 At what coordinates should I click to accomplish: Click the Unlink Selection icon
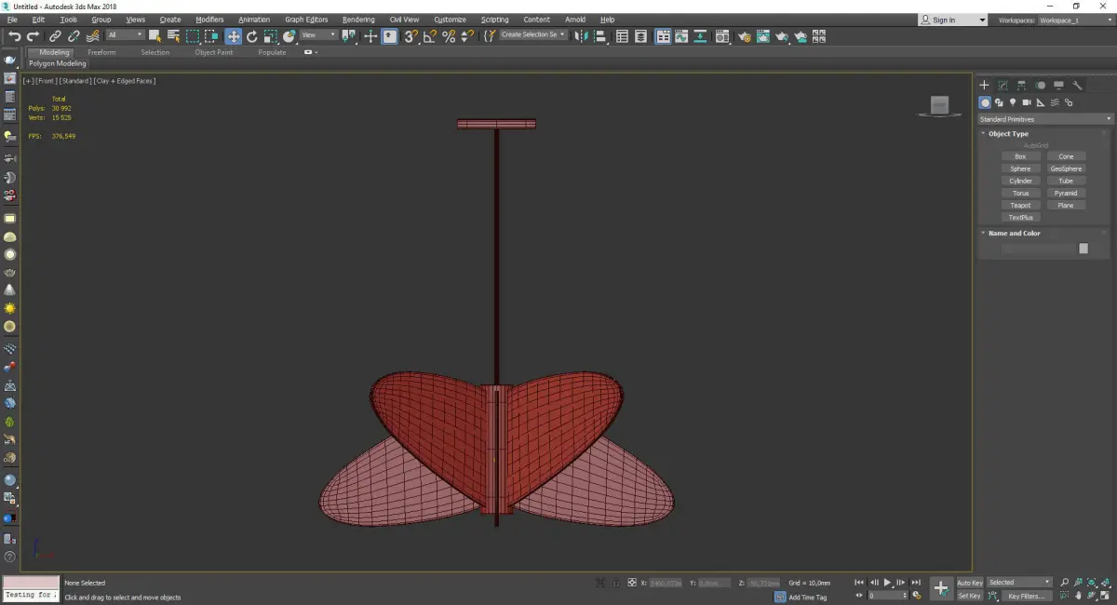point(74,36)
